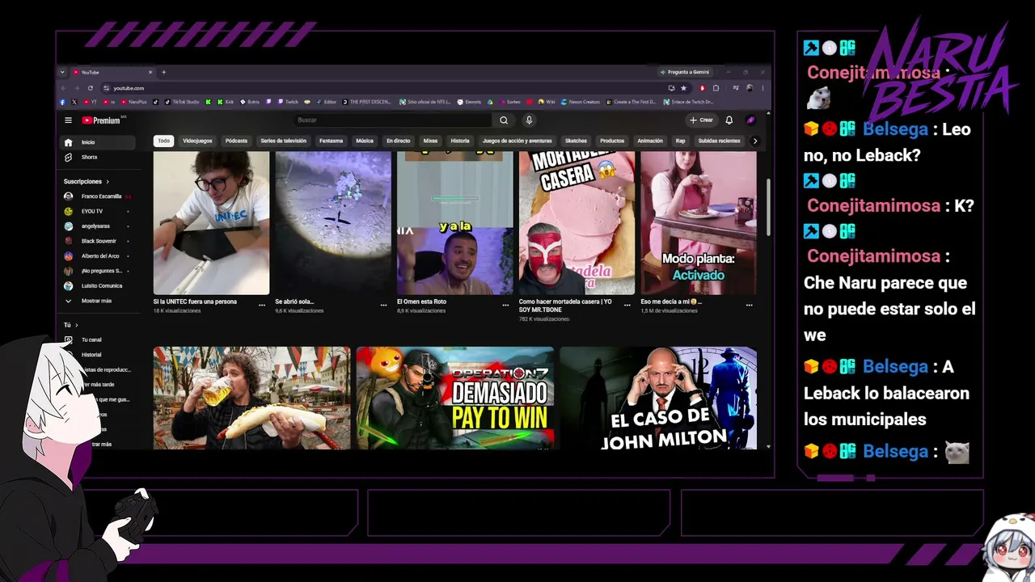Expand the browser tab search dropdown
The image size is (1035, 582).
[63, 72]
